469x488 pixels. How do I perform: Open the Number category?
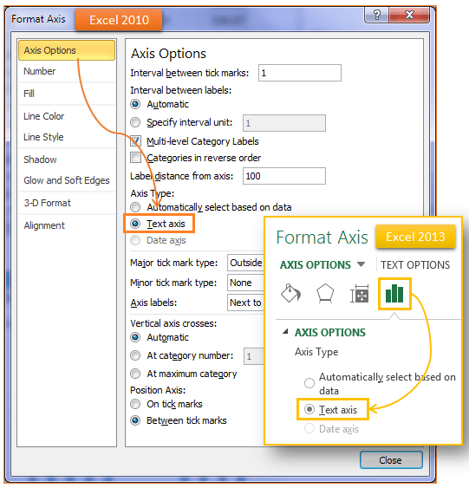click(67, 71)
